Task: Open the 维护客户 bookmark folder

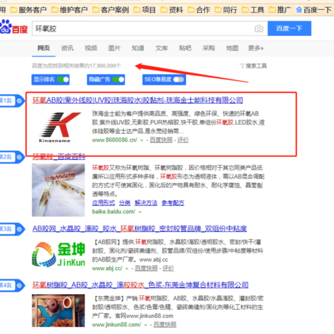Action: (70, 10)
